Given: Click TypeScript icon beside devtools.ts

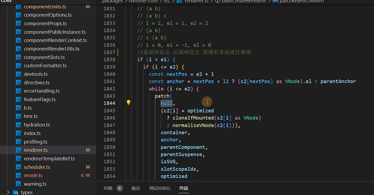Looking at the screenshot, I should (18, 74).
